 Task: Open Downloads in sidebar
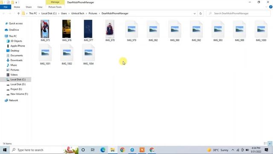[x=14, y=60]
